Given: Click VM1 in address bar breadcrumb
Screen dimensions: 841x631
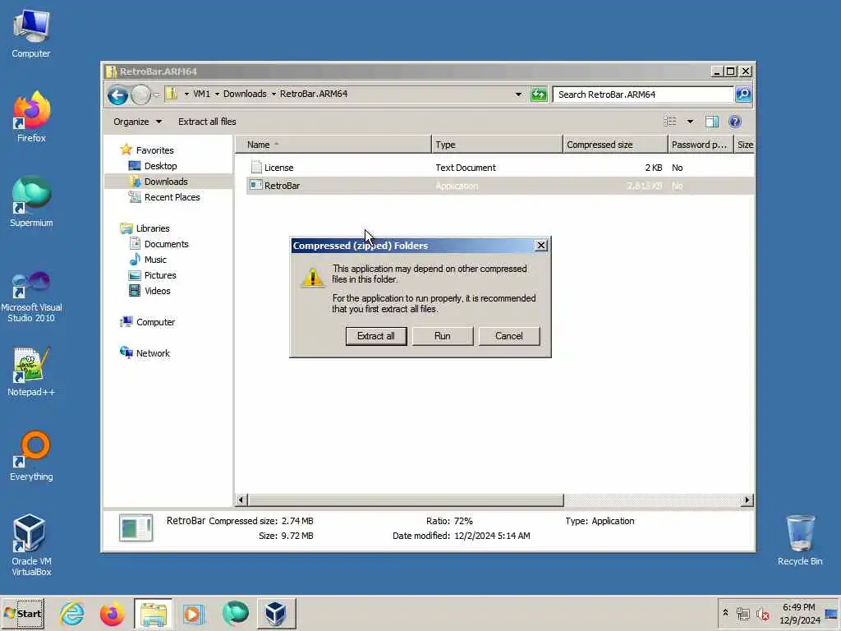Looking at the screenshot, I should pyautogui.click(x=202, y=94).
